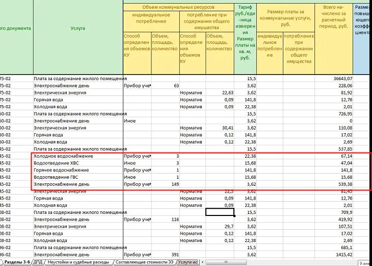This screenshot has height=266, width=372.
Task: Select the tariff 22,38 in Холодное водоснабжение row
Action: click(x=245, y=156)
